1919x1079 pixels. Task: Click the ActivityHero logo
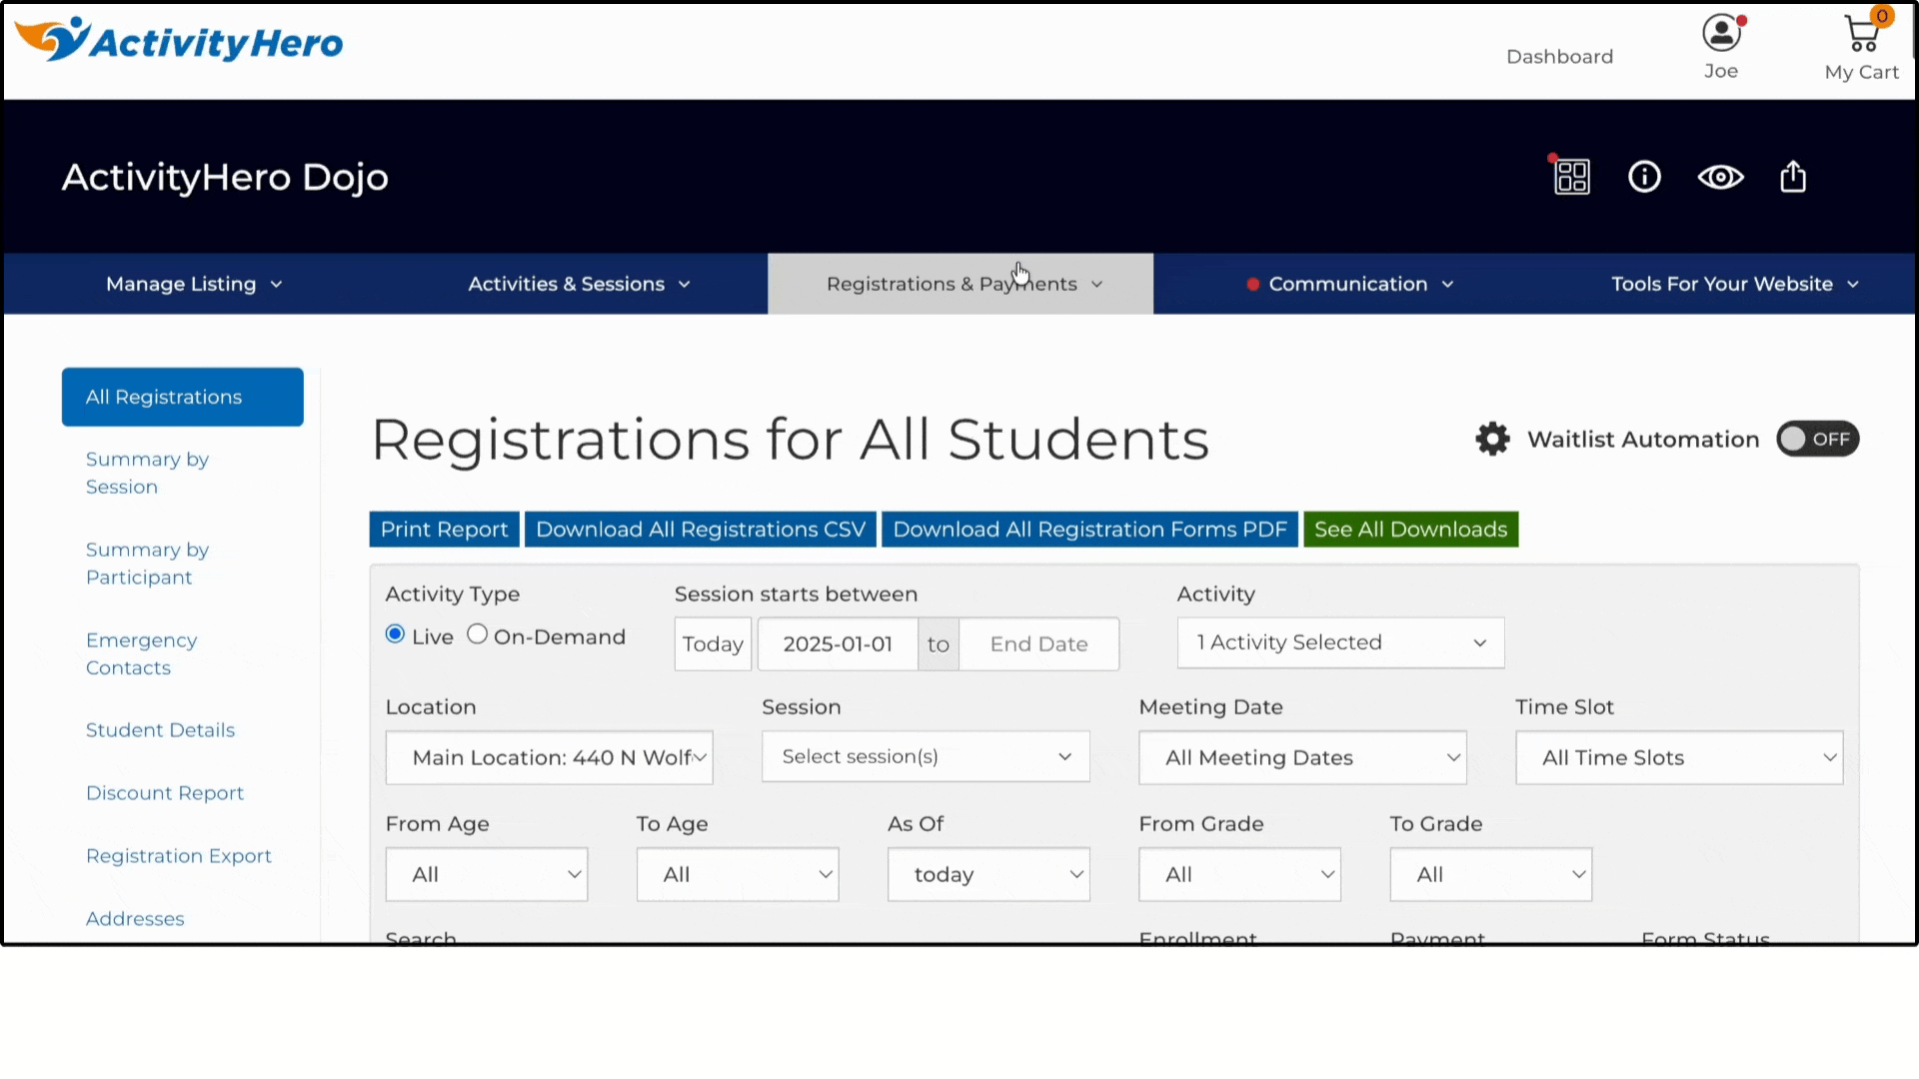(179, 40)
